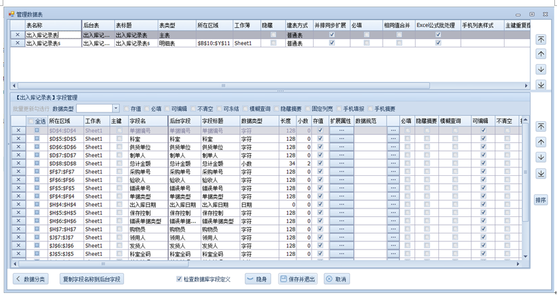The image size is (557, 295).
Task: Click the 所在区域 column header in upper table
Action: point(214,25)
